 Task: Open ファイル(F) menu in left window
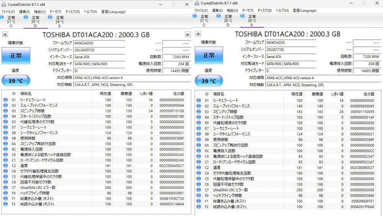8,12
